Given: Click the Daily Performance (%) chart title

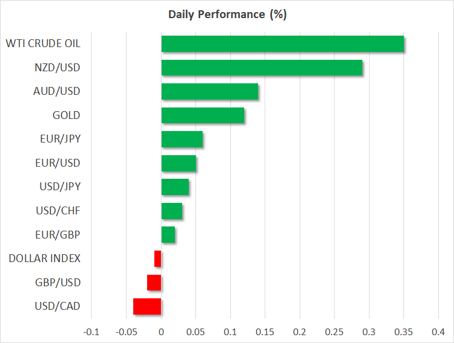Looking at the screenshot, I should tap(227, 15).
